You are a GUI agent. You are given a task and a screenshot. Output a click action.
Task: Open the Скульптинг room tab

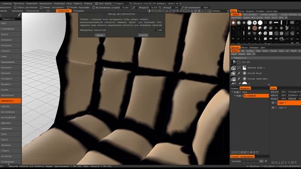[63, 11]
